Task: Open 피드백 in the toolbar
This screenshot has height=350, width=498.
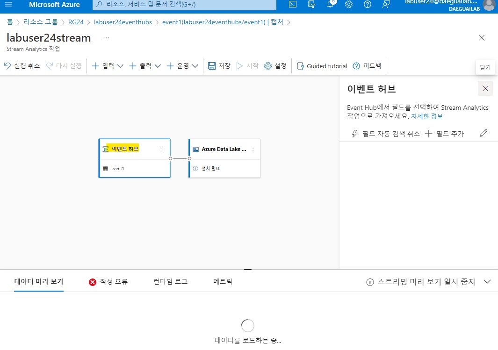Action: click(367, 66)
